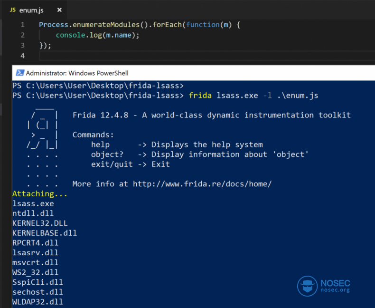
Task: Click the exit/quit command line
Action: tap(131, 164)
